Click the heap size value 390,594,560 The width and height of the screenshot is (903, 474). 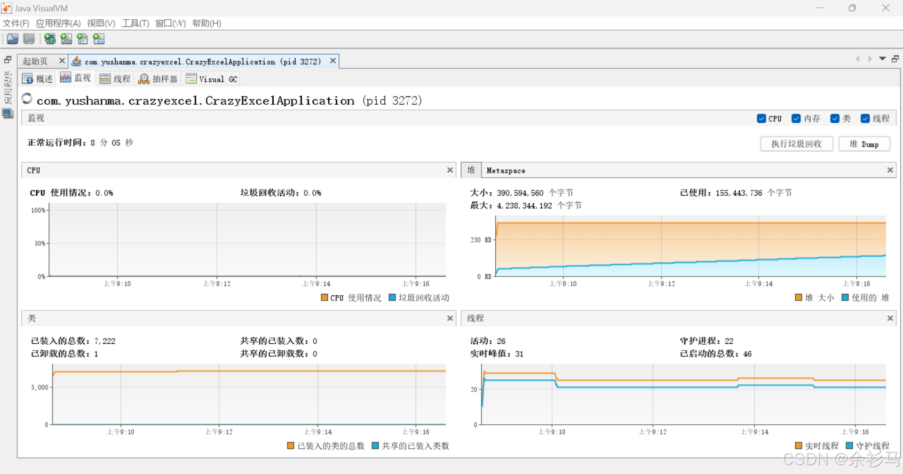(x=520, y=193)
